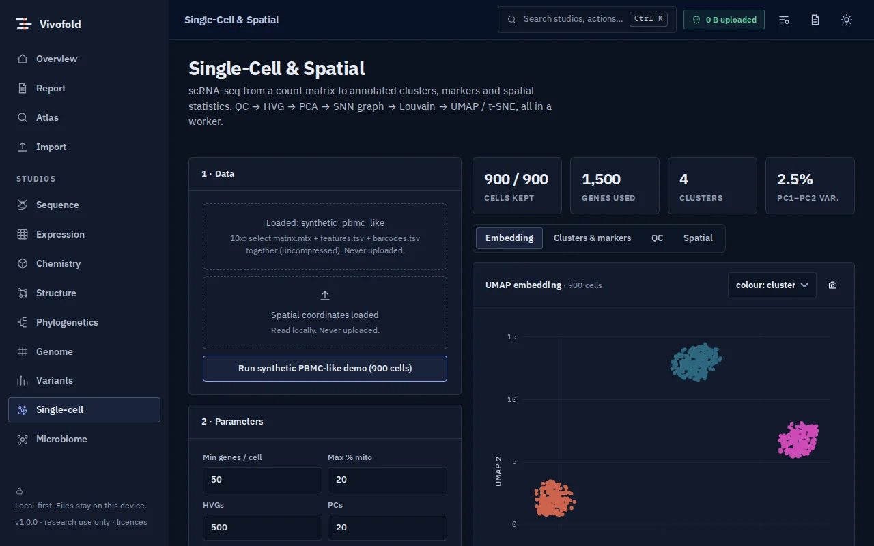
Task: Run synthetic PBMC-like demo (900 cells)
Action: [325, 368]
